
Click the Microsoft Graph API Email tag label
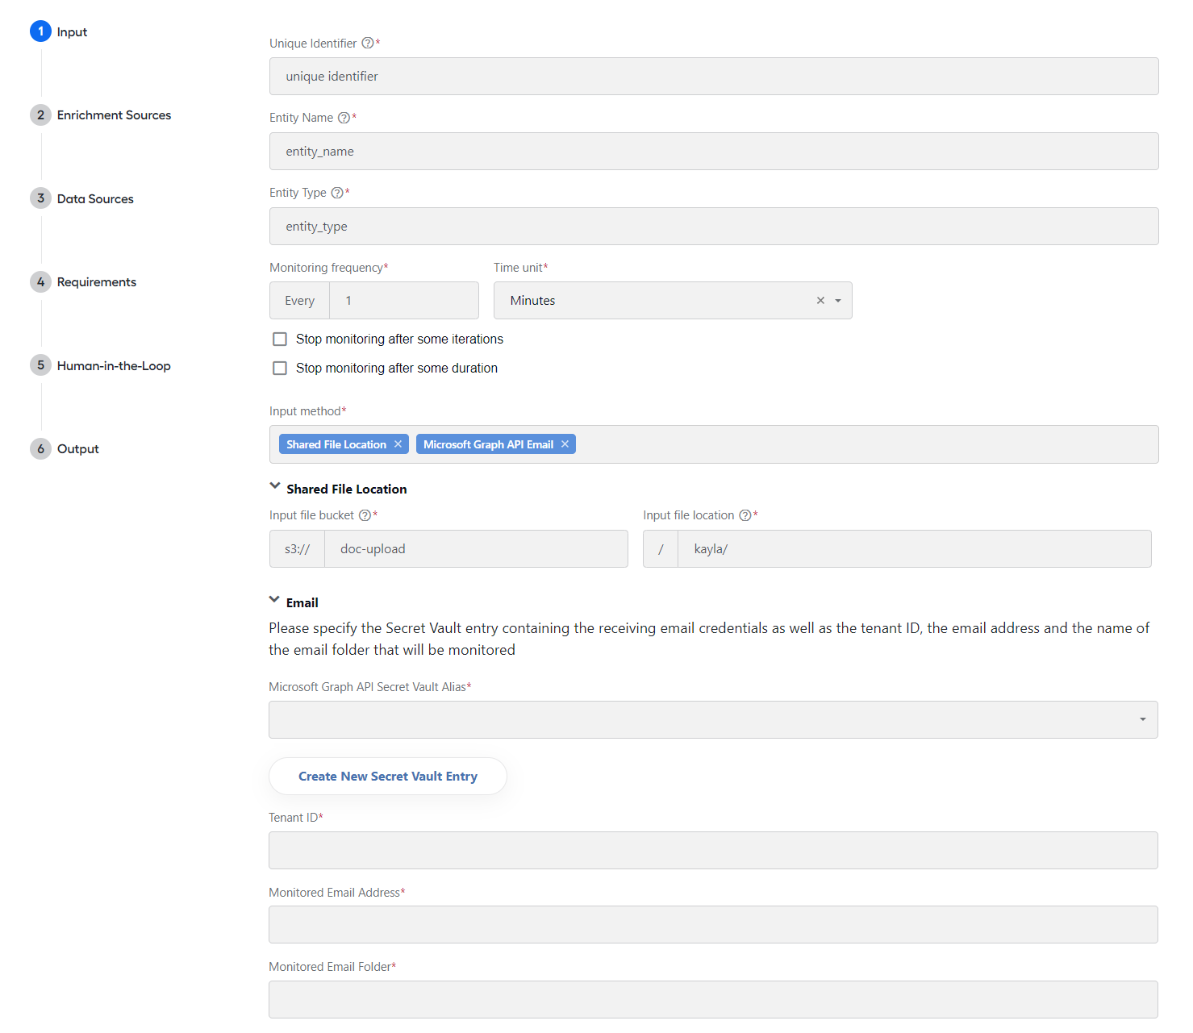point(488,444)
